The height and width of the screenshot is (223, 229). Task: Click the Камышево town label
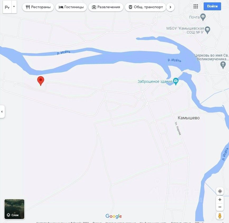tap(189, 118)
